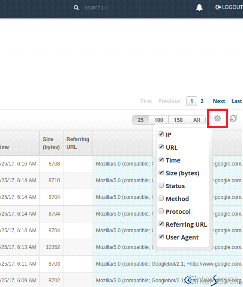Image resolution: width=243 pixels, height=287 pixels.
Task: Enable the Protocol column checkbox
Action: click(161, 211)
